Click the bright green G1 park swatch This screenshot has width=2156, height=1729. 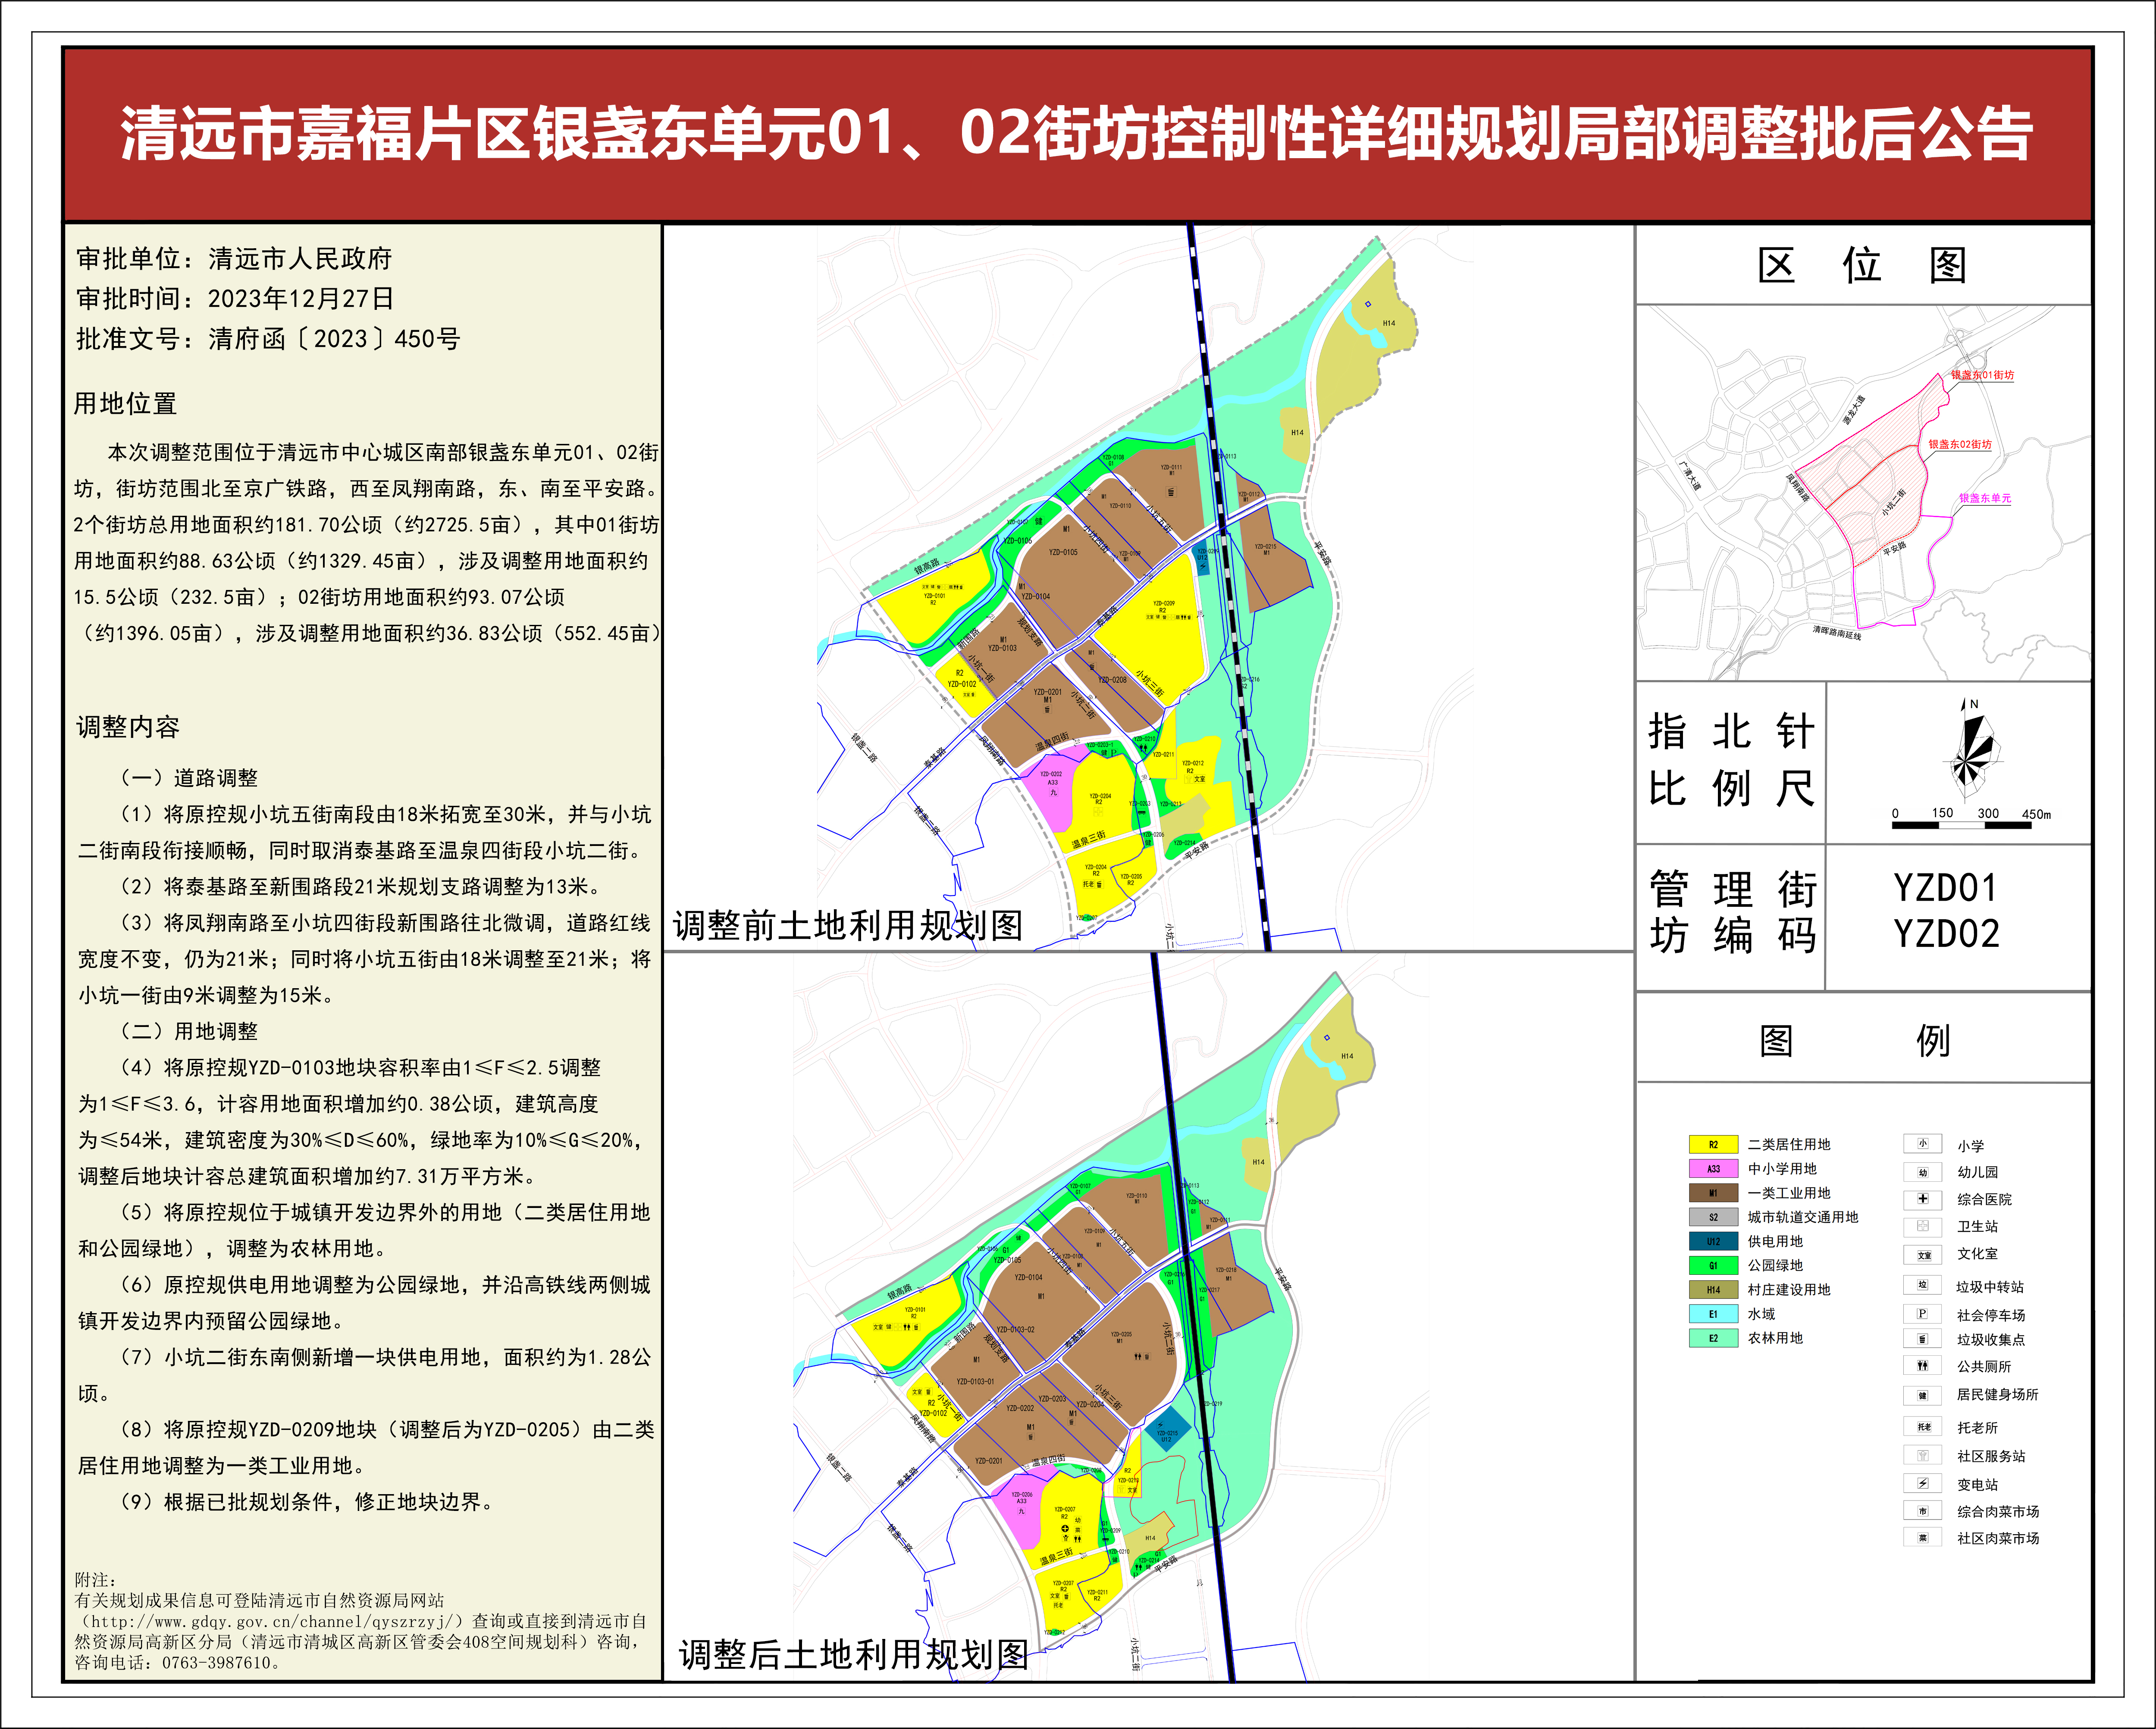click(x=1713, y=1265)
